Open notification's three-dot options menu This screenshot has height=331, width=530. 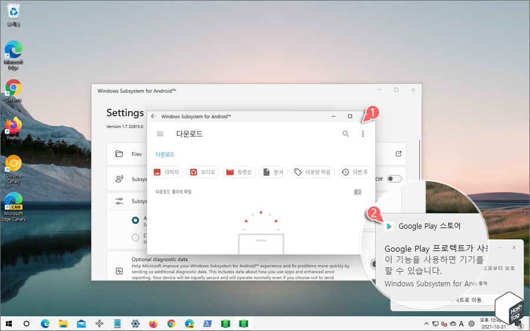[x=499, y=248]
